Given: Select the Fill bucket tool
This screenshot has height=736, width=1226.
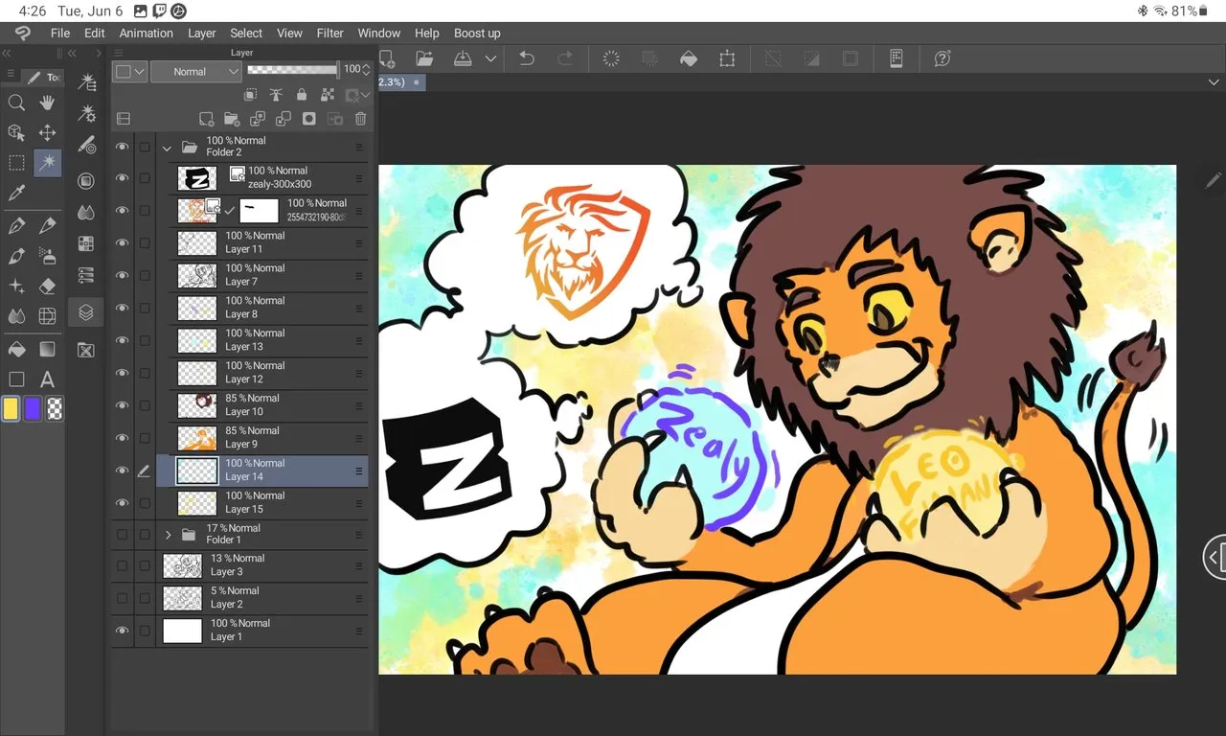Looking at the screenshot, I should [16, 349].
